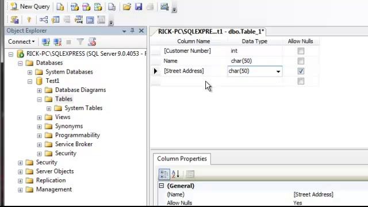
Task: Select the Views tree item
Action: (x=63, y=117)
